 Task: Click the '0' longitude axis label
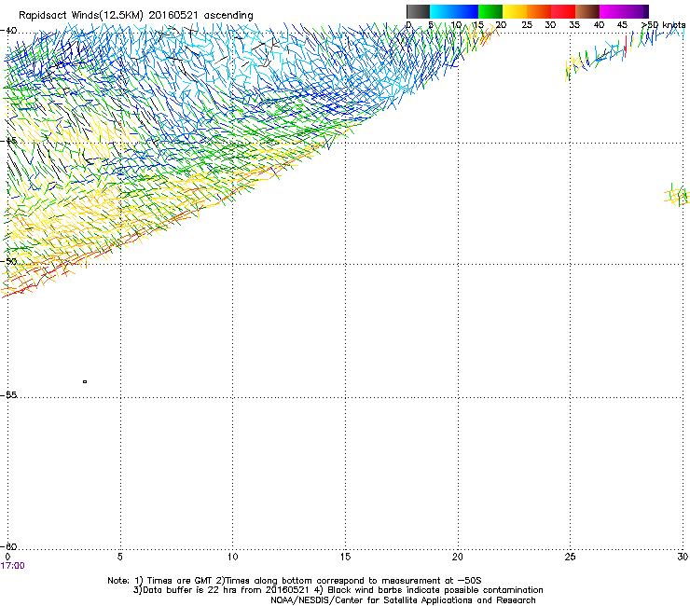click(7, 557)
